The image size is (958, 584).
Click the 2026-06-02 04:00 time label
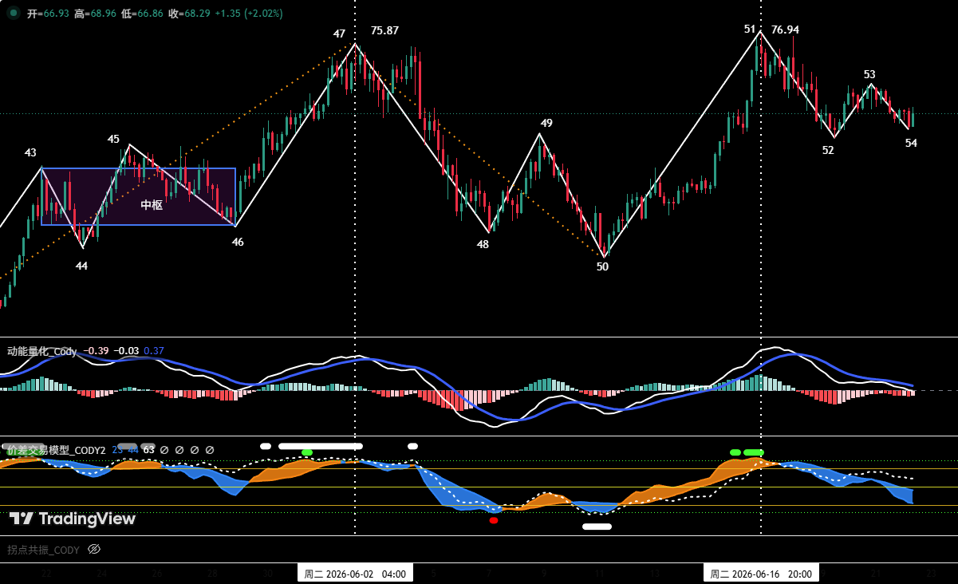[355, 574]
